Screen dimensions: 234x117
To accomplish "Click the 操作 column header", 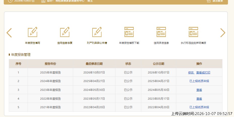I will 199,64.
